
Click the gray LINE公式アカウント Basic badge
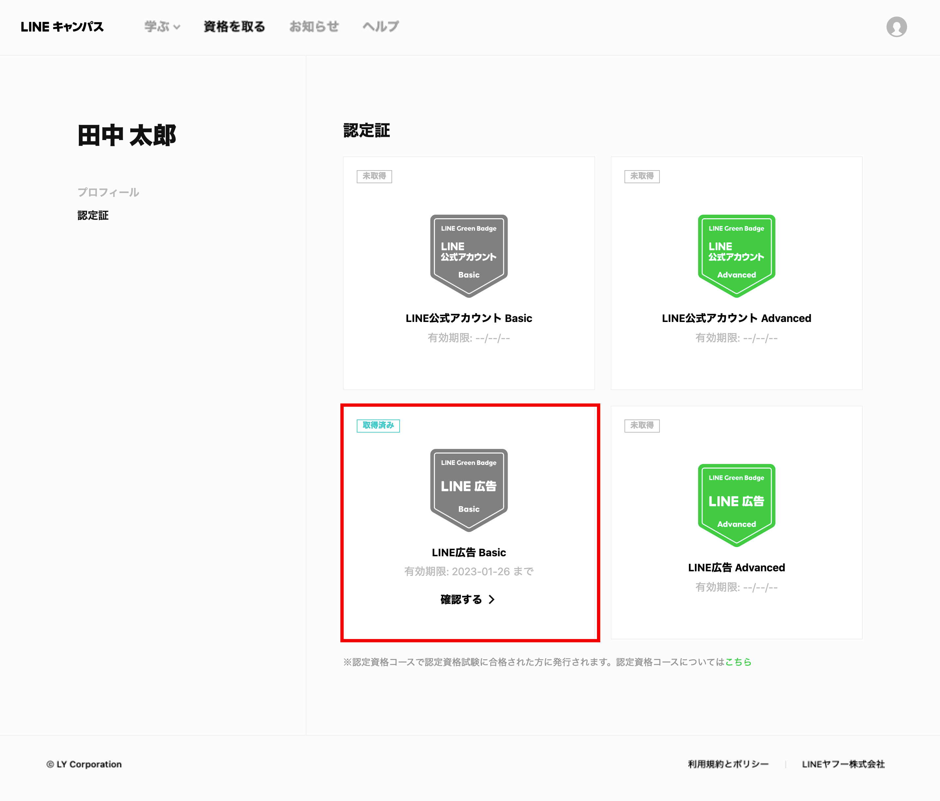(469, 255)
